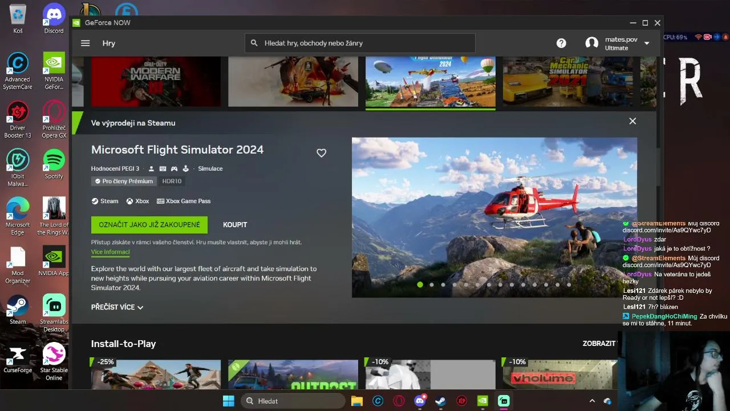The image size is (730, 411).
Task: Open GeForce NOW from the taskbar
Action: [482, 401]
